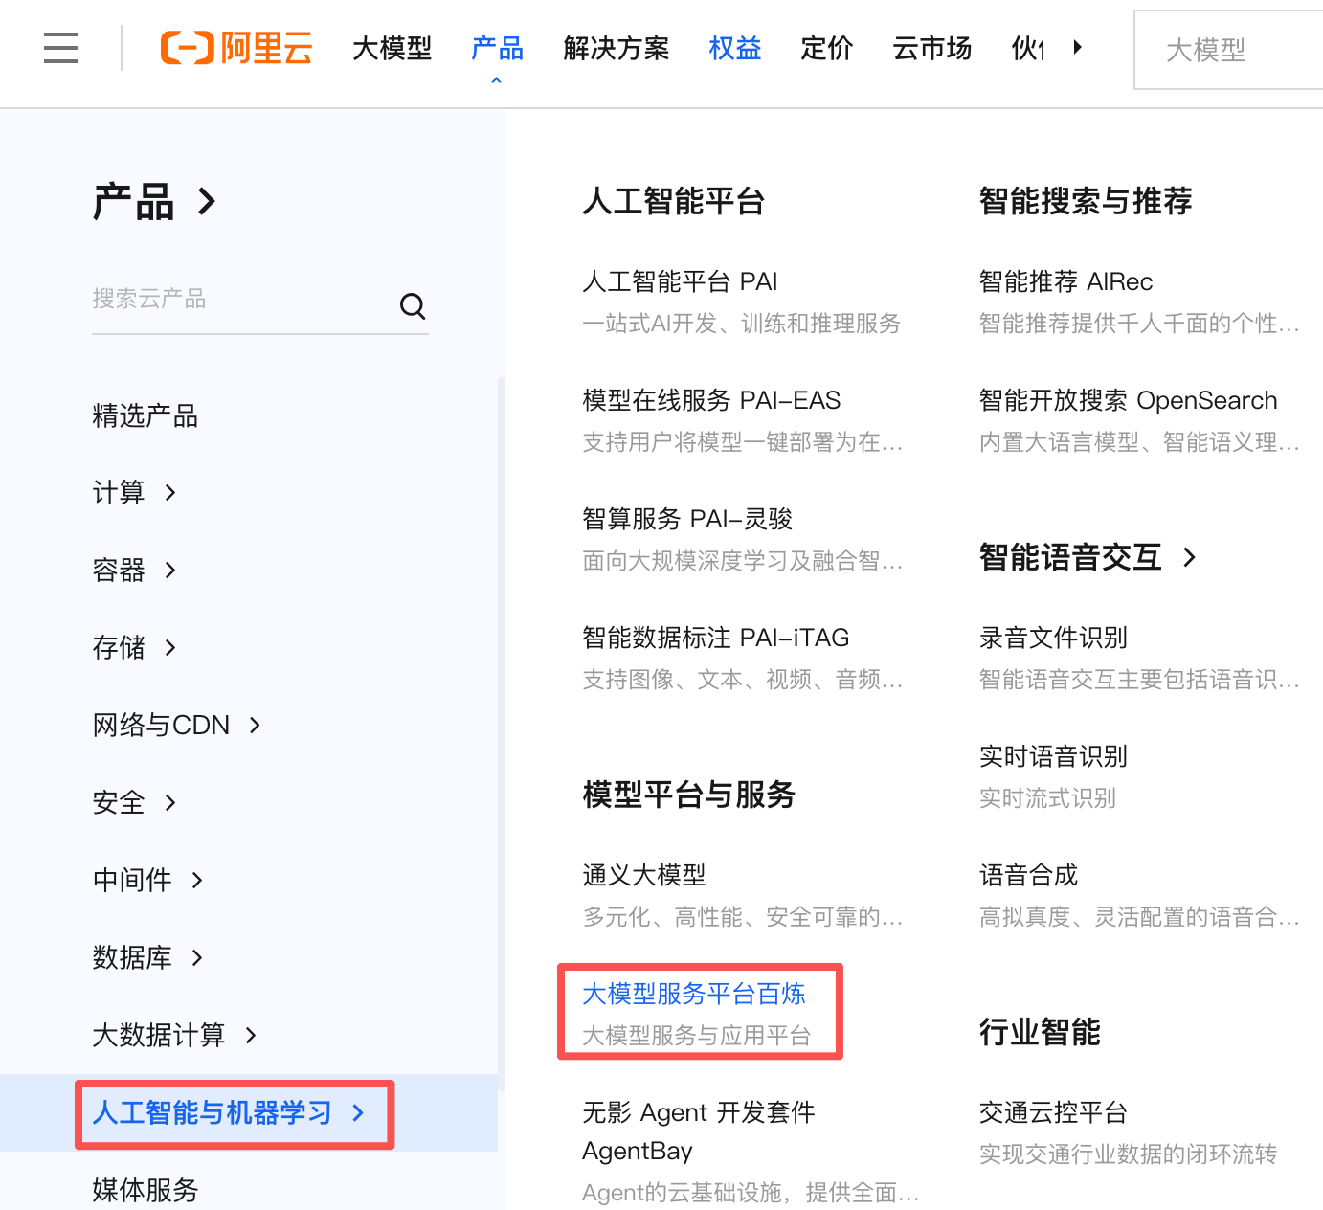Expand the 数据库 category chevron
The height and width of the screenshot is (1210, 1323).
point(197,958)
